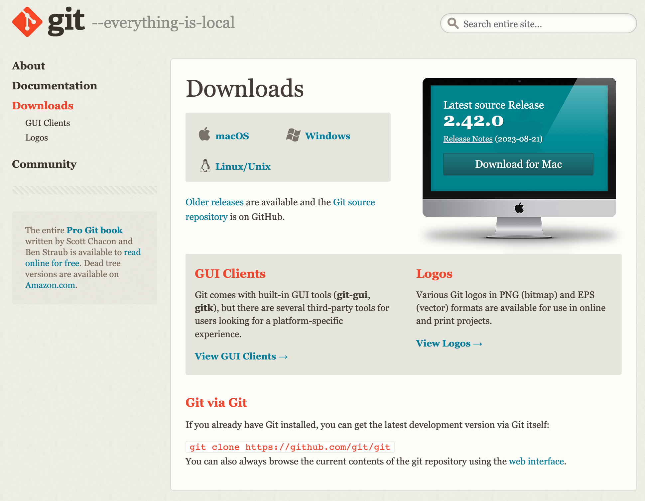Viewport: 645px width, 501px height.
Task: Open the Community section
Action: coord(44,164)
